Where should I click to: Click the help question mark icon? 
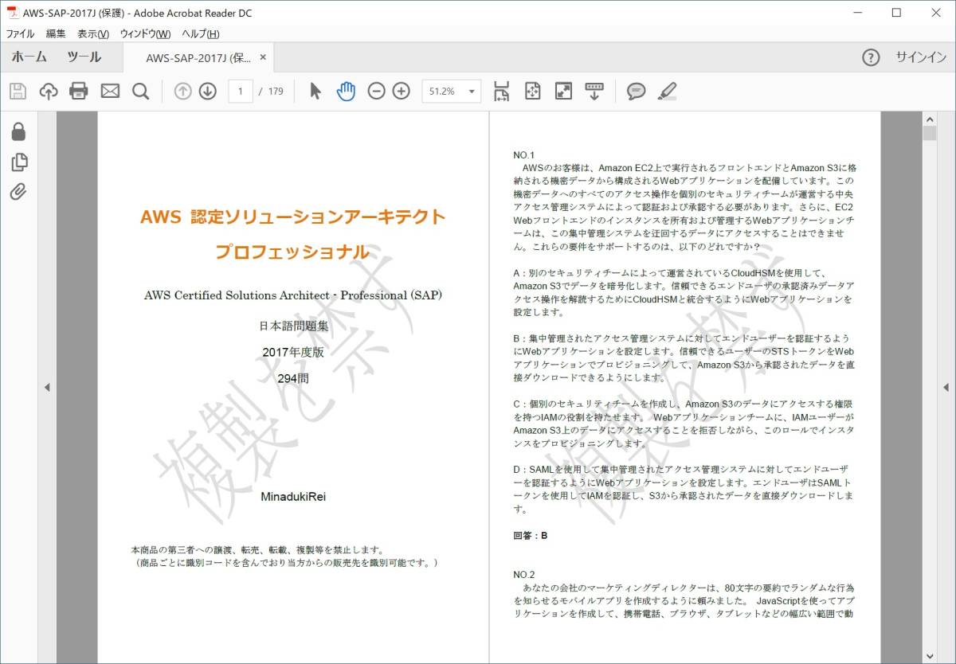point(872,57)
